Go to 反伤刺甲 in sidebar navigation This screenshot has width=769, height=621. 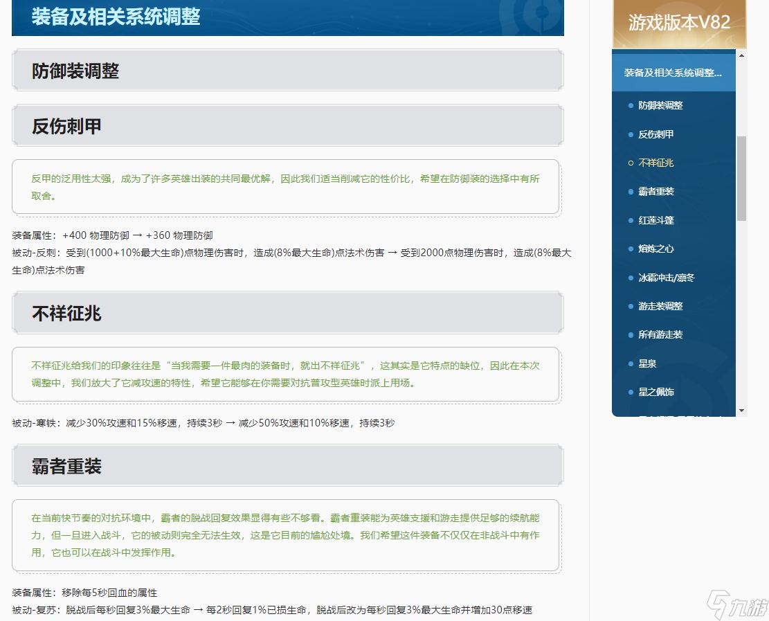pos(655,134)
